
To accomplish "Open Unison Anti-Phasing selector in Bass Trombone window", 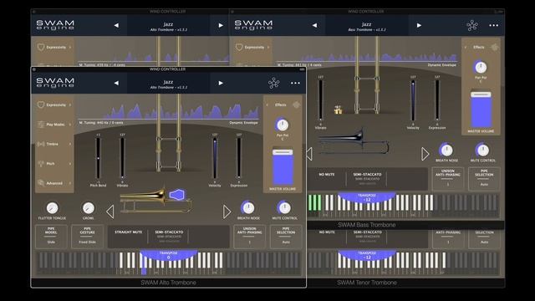I will click(x=448, y=178).
